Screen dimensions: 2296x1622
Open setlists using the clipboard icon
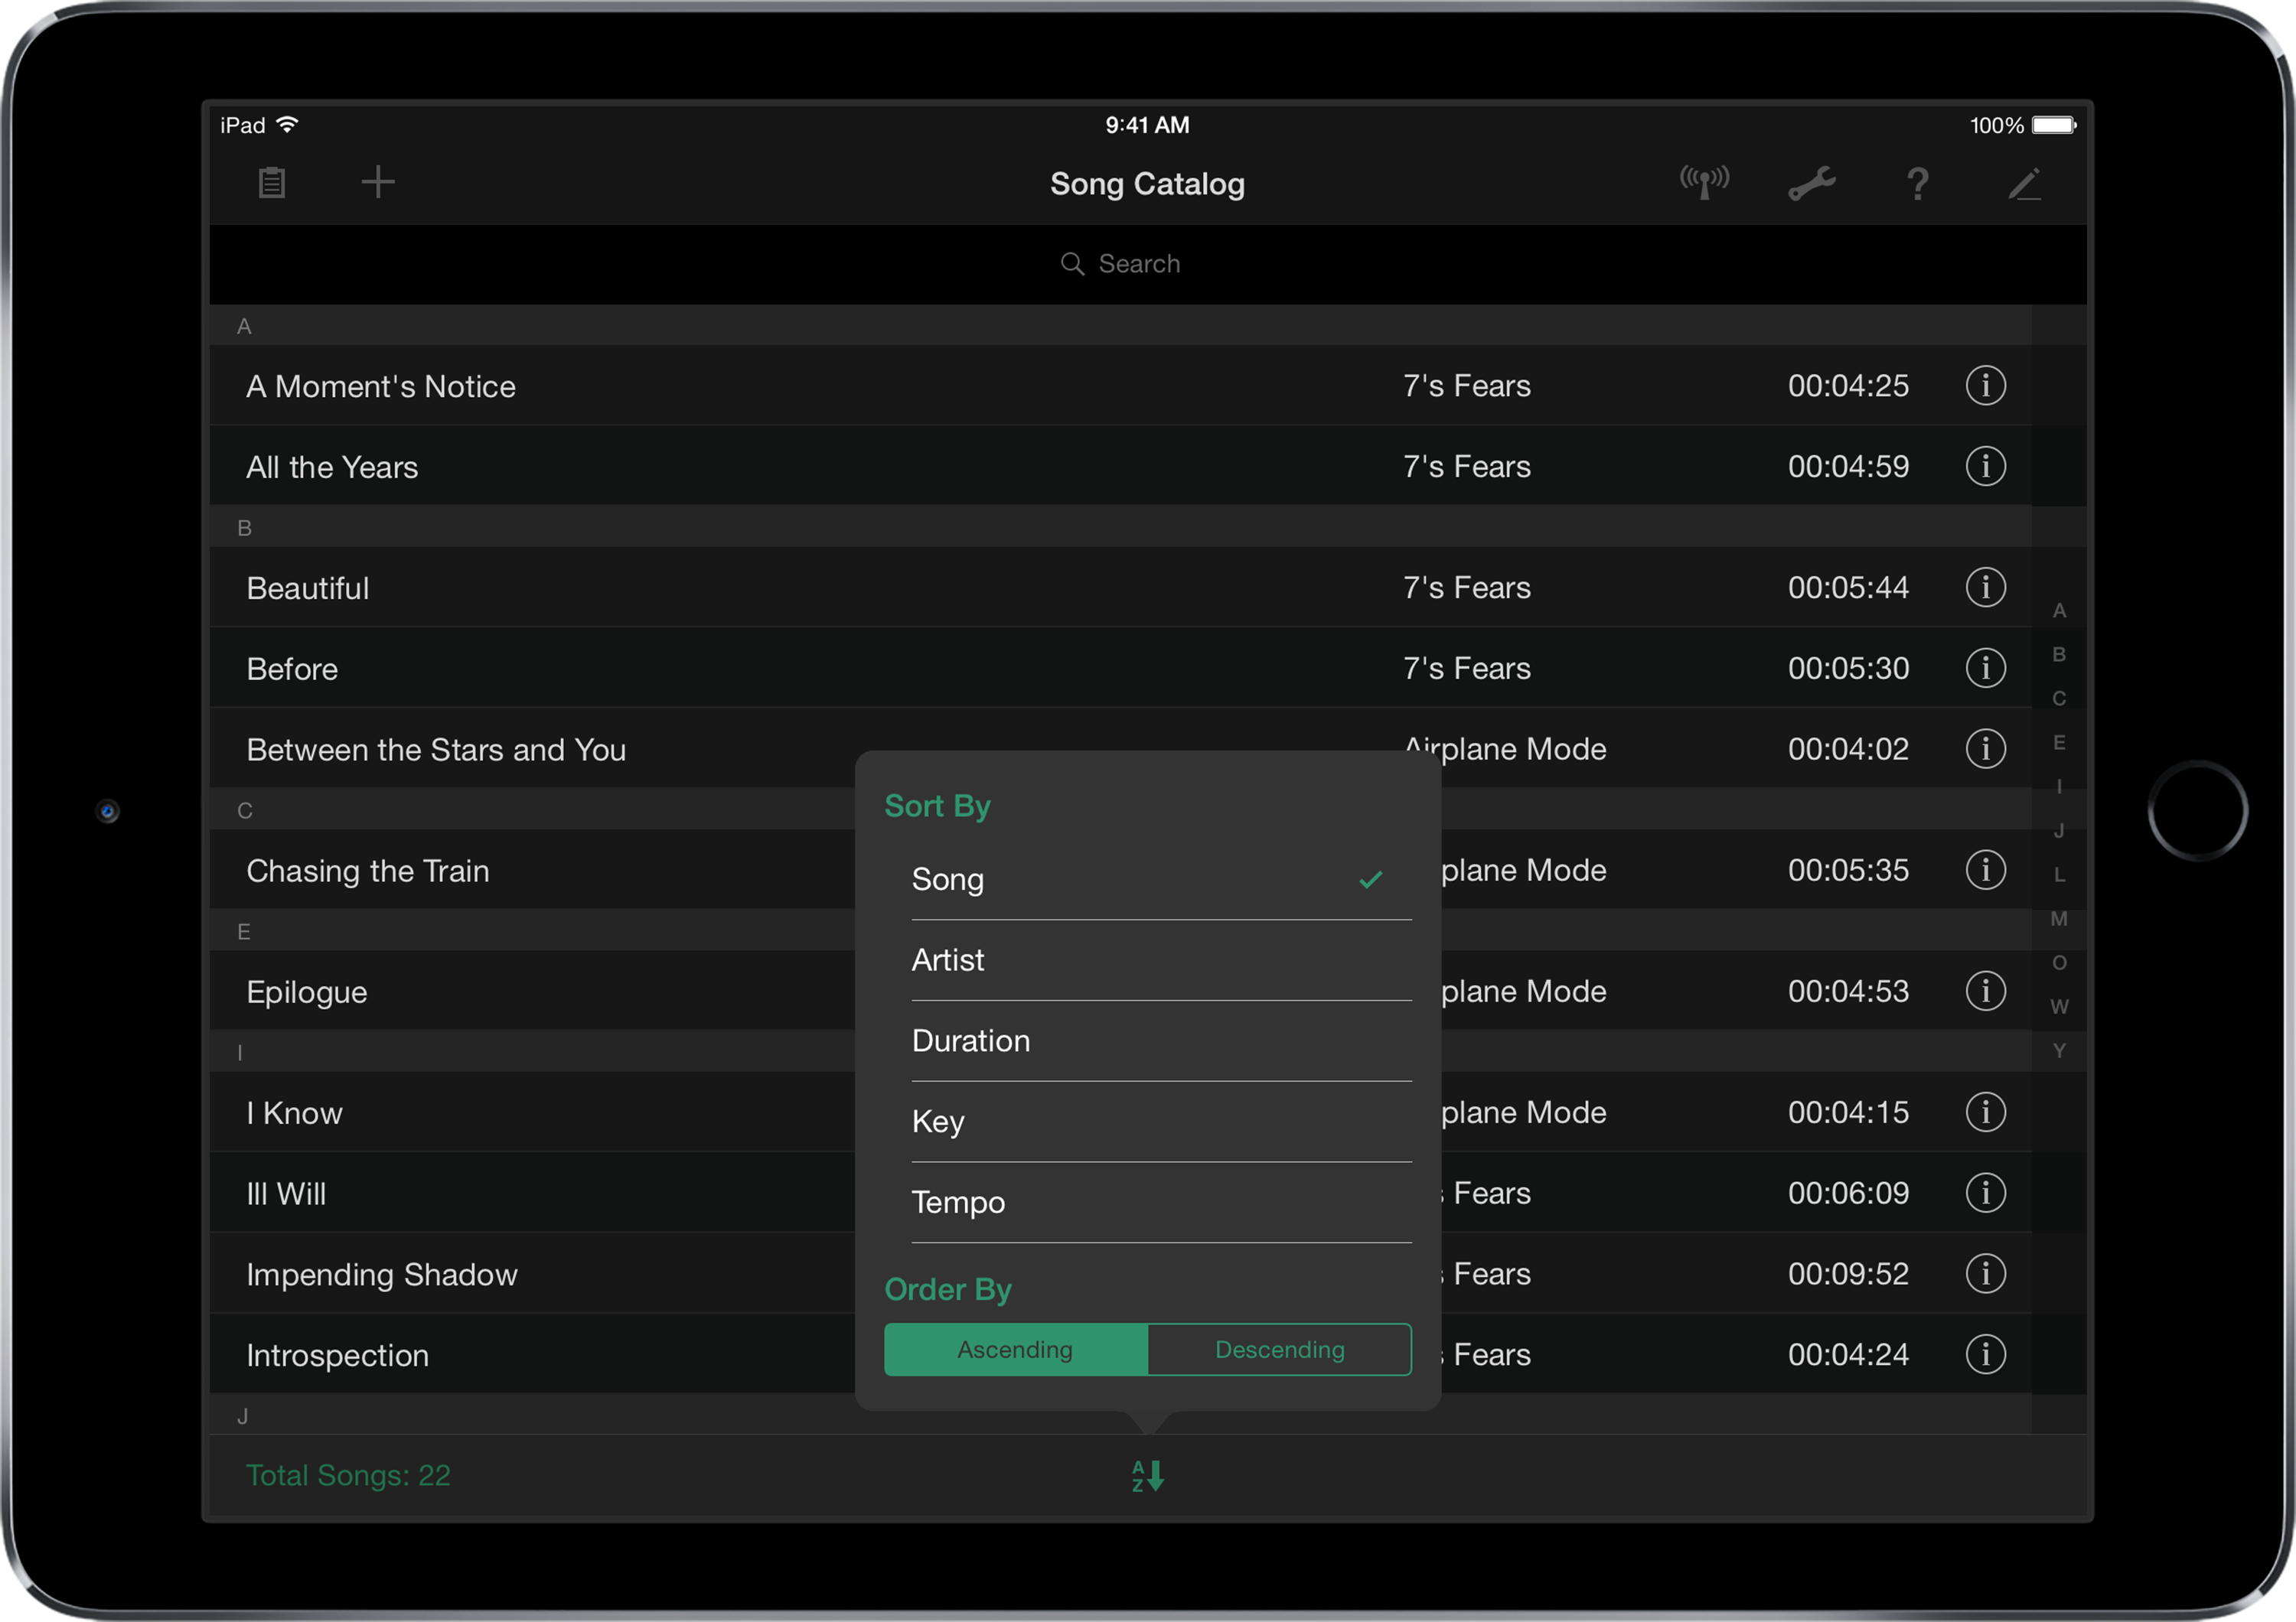tap(271, 182)
